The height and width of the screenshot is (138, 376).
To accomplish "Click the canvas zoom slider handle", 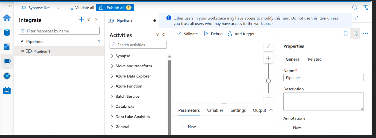I will pyautogui.click(x=268, y=81).
